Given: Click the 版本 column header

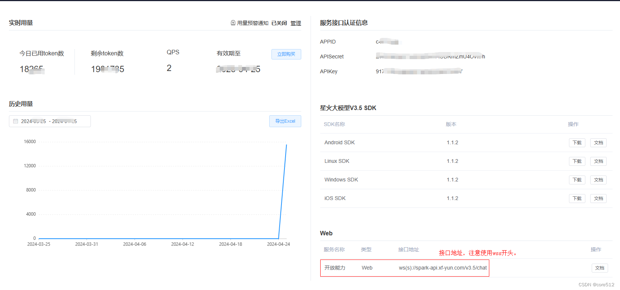Looking at the screenshot, I should (x=451, y=124).
